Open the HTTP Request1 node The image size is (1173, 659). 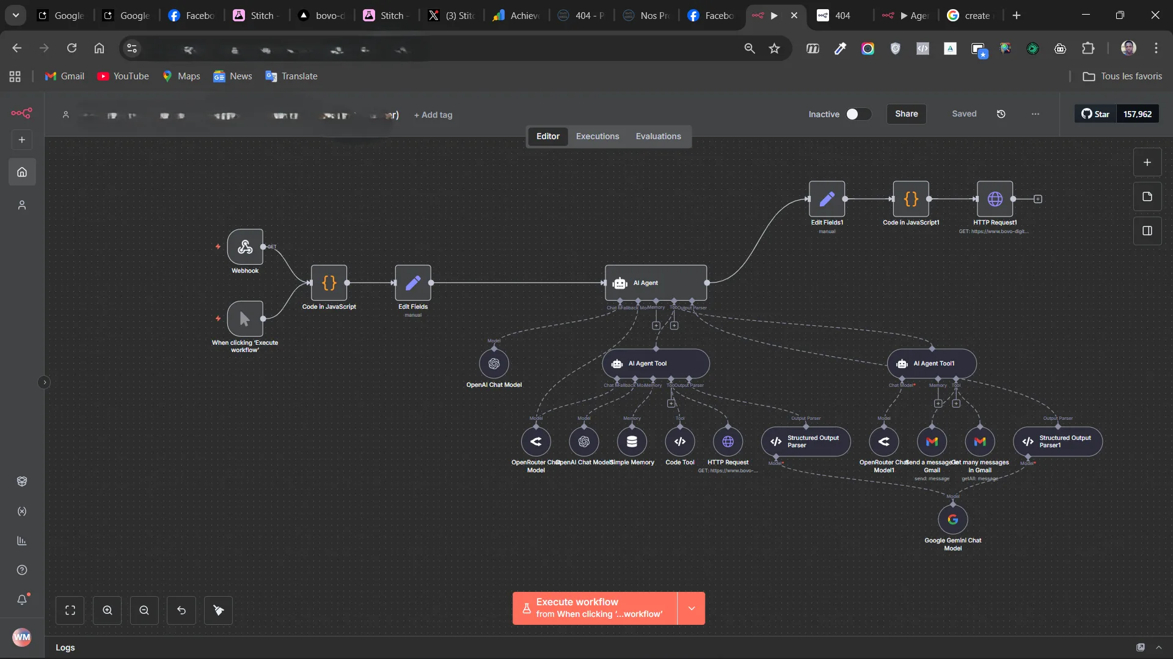click(995, 199)
